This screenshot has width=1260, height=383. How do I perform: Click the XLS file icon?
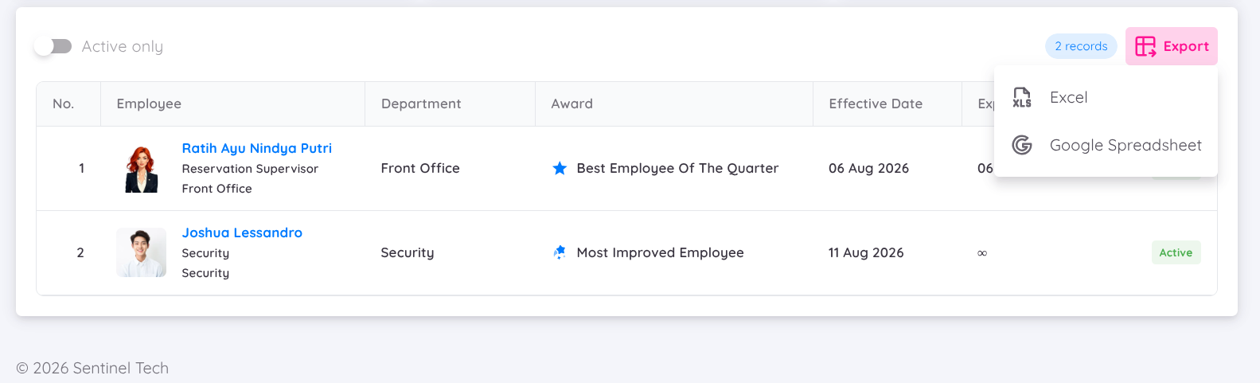pyautogui.click(x=1022, y=97)
